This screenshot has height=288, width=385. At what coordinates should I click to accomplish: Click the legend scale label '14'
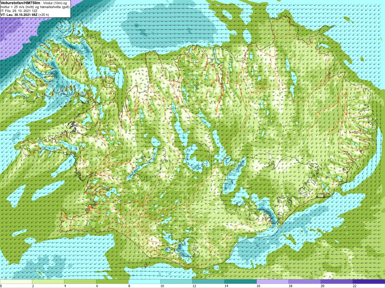(226, 286)
